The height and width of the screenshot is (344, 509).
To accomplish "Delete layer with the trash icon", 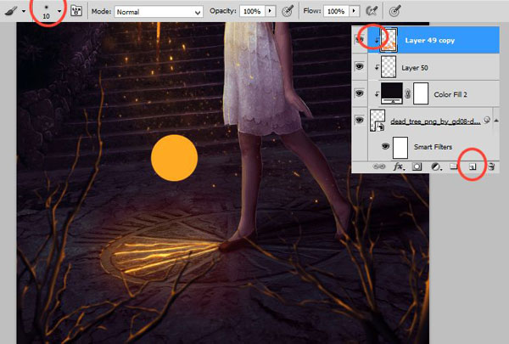I will (491, 166).
